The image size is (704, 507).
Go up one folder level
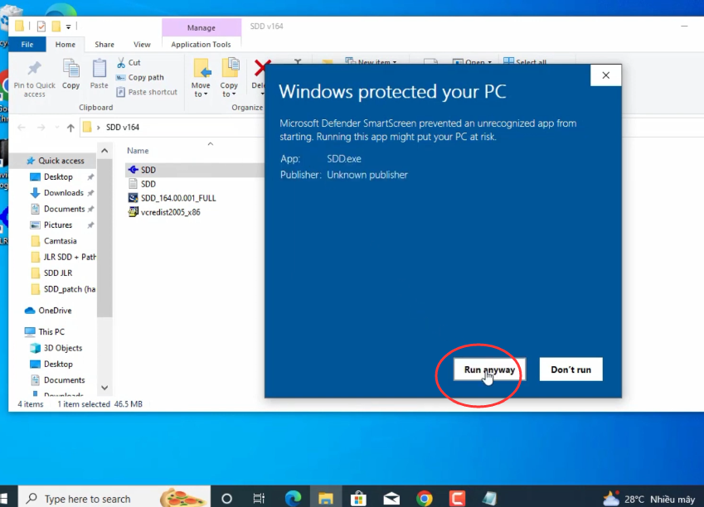click(x=70, y=128)
